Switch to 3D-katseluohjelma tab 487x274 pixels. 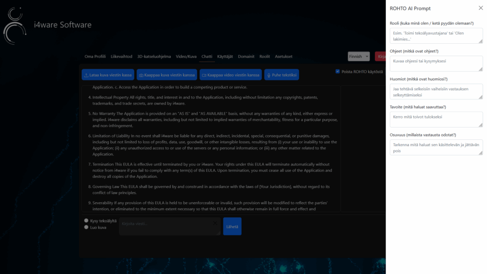(x=154, y=57)
